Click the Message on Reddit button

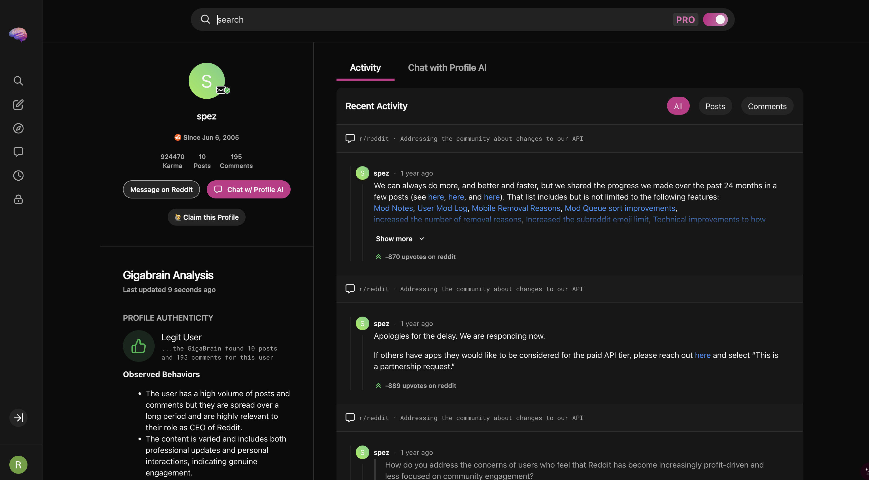[161, 189]
